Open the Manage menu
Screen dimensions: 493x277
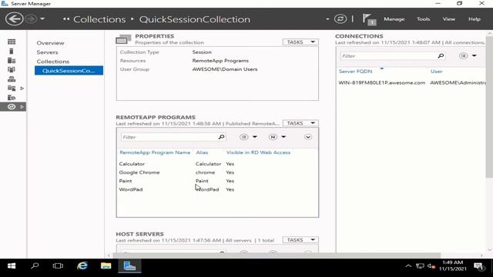click(394, 19)
